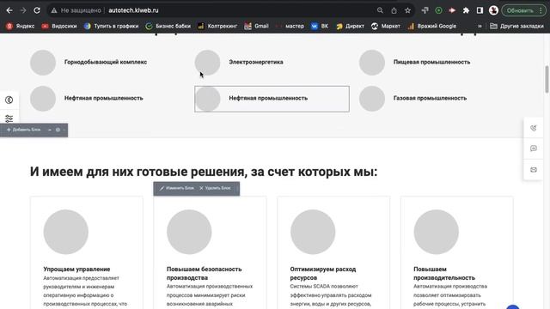Open the Директ bookmark
Screen dimensions: 550x309
tap(350, 26)
